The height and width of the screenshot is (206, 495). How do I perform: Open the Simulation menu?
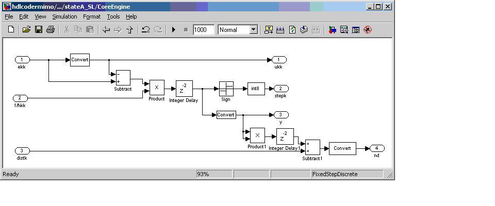[64, 16]
